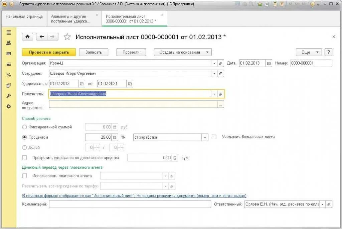Select Процентом calculation method
Viewport: 342px width, 229px height.
click(x=24, y=137)
